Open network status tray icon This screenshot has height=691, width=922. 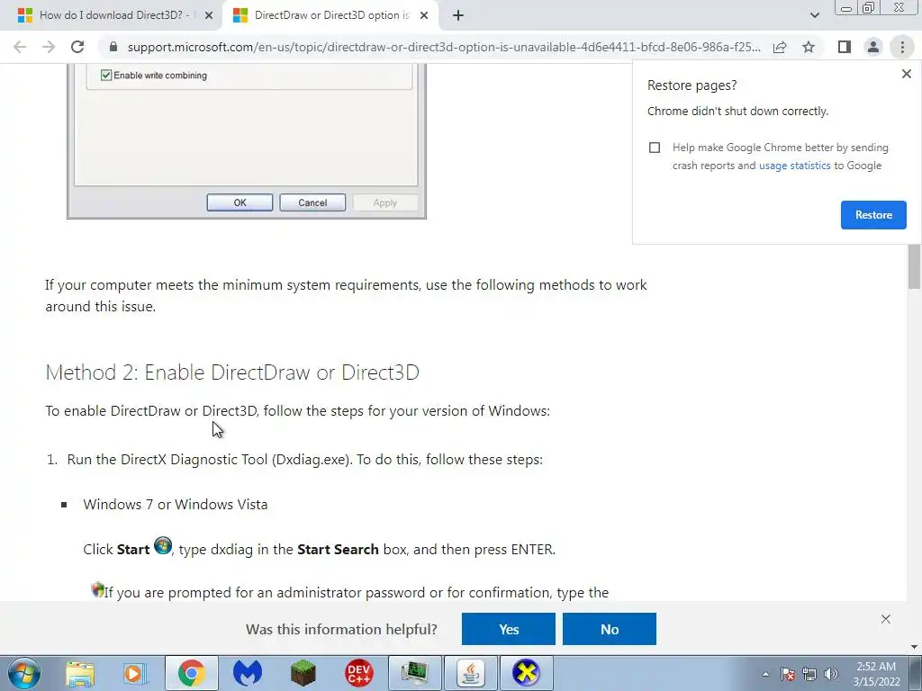809,674
